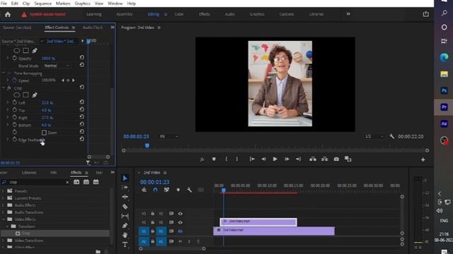
Task: Open the Markers menu
Action: point(63,4)
